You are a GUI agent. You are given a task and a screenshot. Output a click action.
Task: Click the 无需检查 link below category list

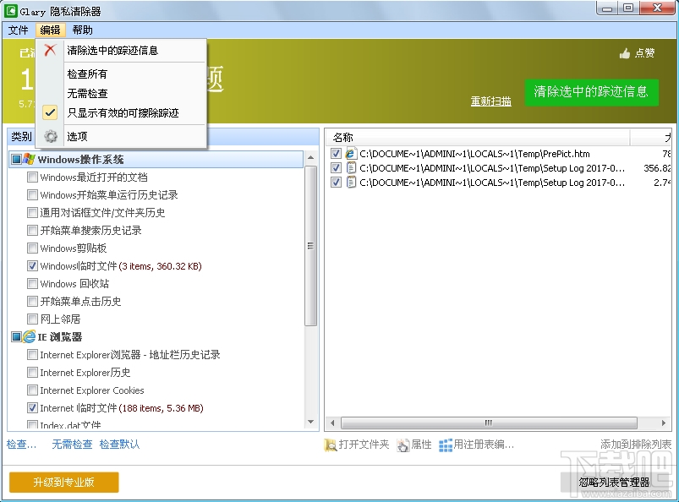pyautogui.click(x=72, y=445)
